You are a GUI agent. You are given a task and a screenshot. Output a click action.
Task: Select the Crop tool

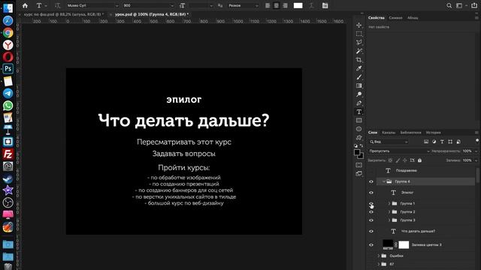359,60
